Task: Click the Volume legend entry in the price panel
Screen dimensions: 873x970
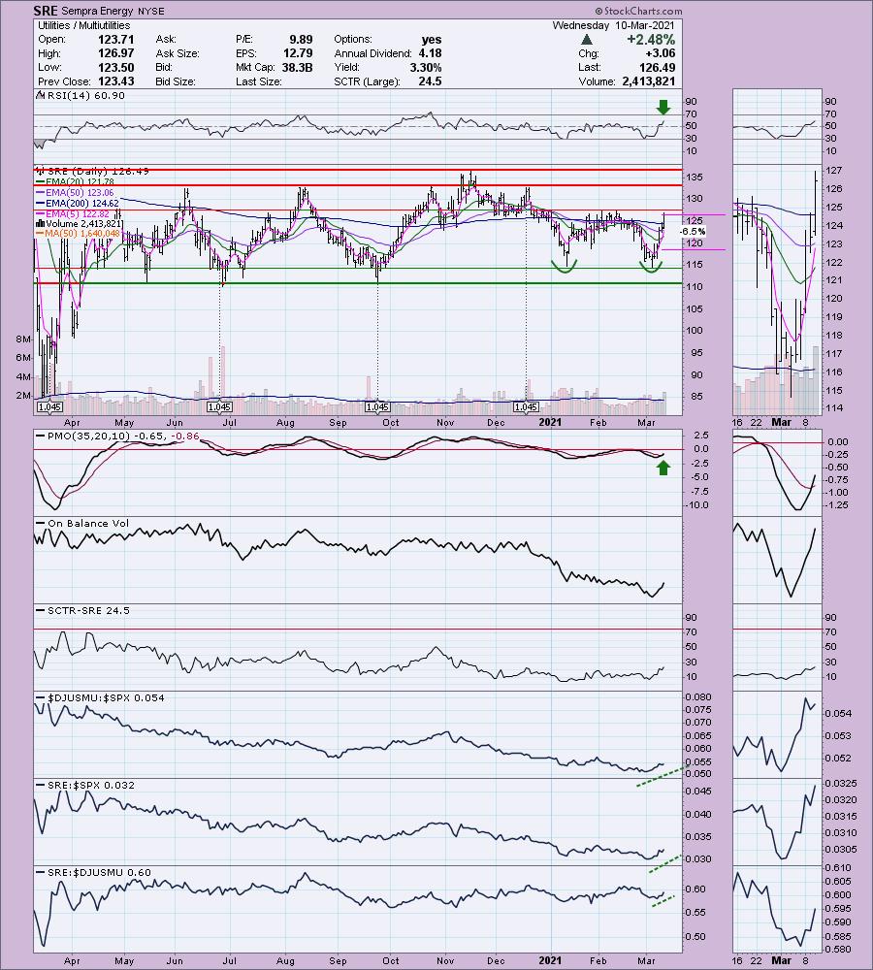Action: click(80, 223)
